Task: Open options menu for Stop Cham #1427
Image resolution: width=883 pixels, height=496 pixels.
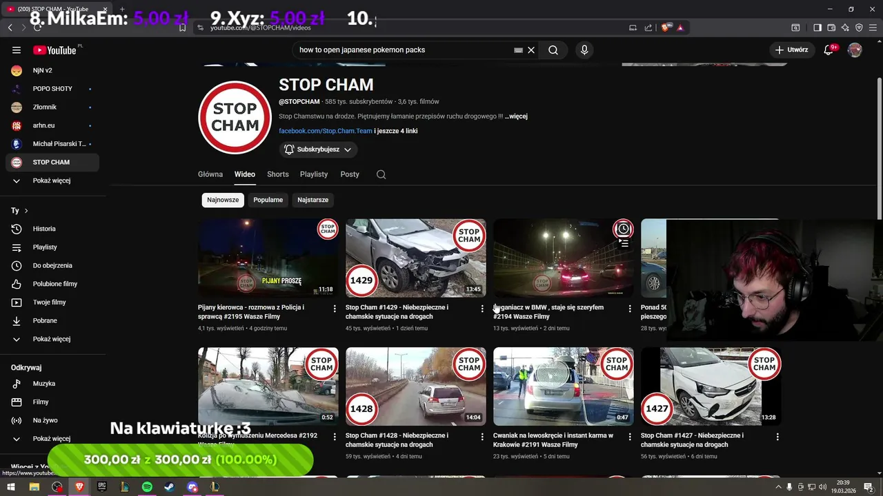Action: click(x=777, y=437)
